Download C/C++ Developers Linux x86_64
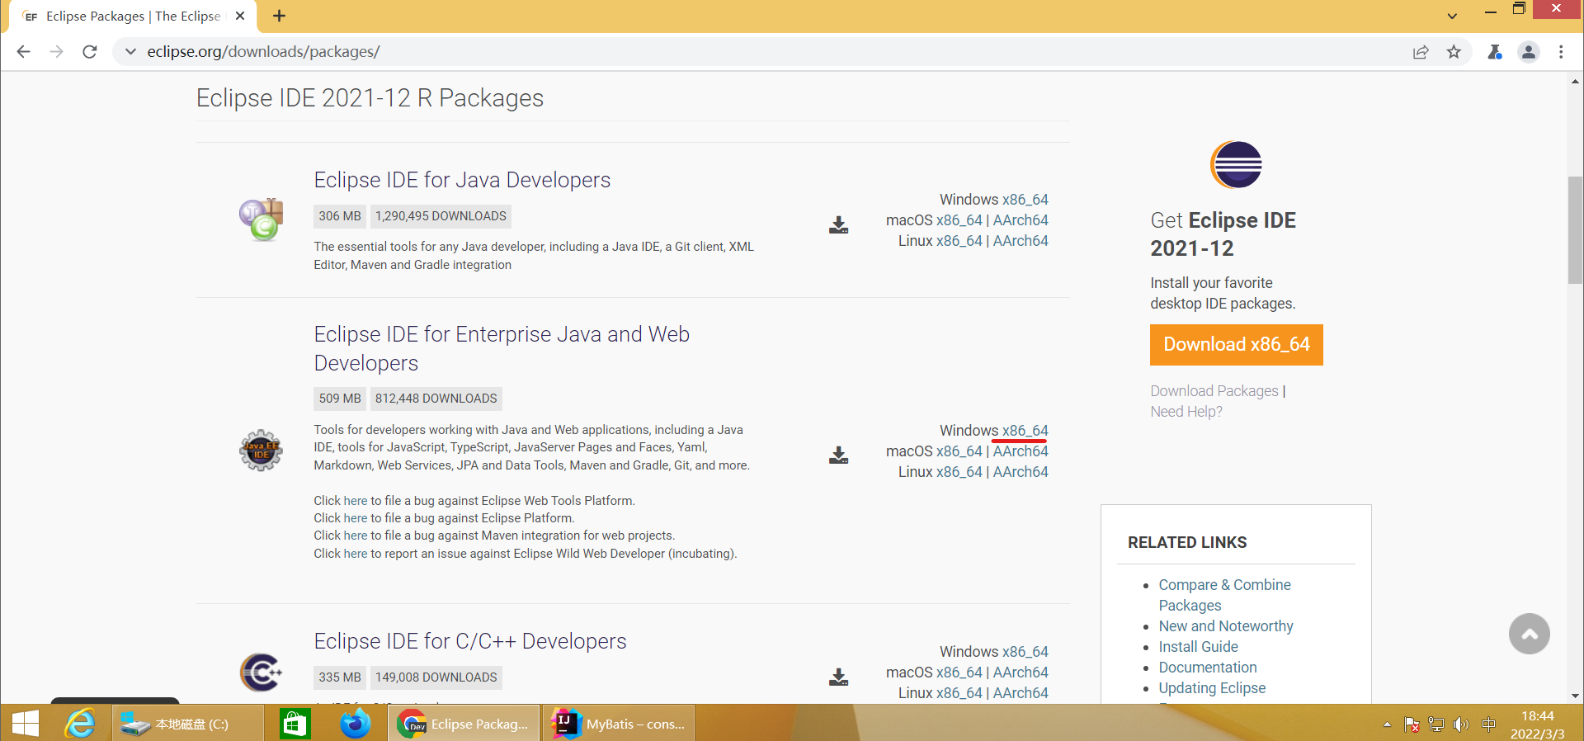 959,693
